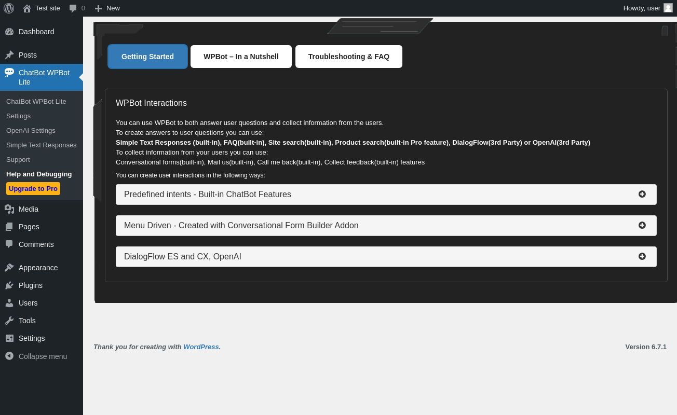Click the Posts pushpin icon
677x415 pixels.
pyautogui.click(x=9, y=55)
